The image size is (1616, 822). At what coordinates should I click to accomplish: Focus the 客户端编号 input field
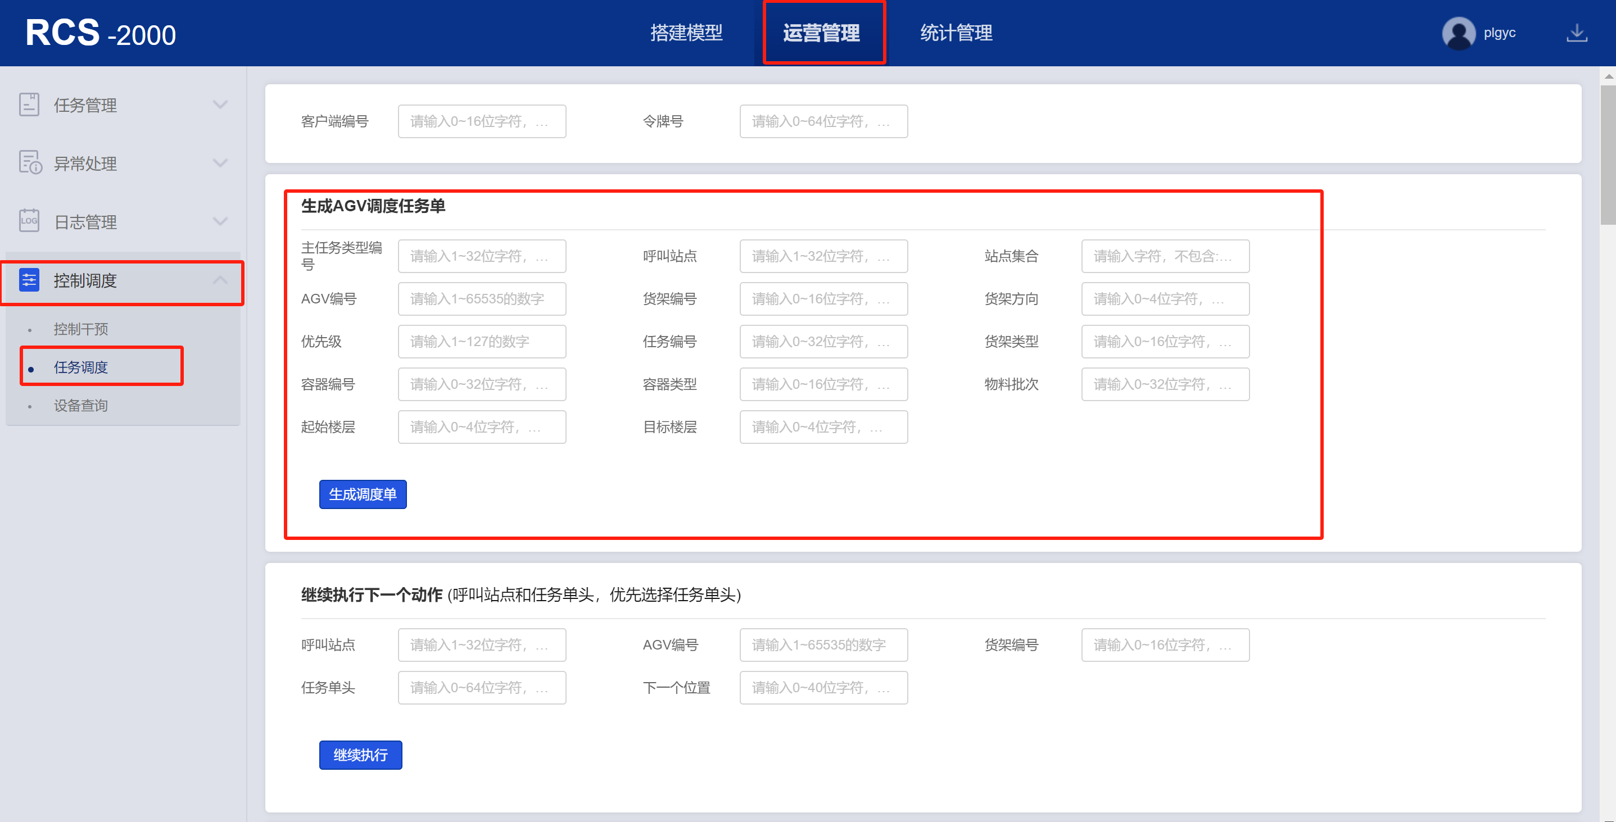482,121
